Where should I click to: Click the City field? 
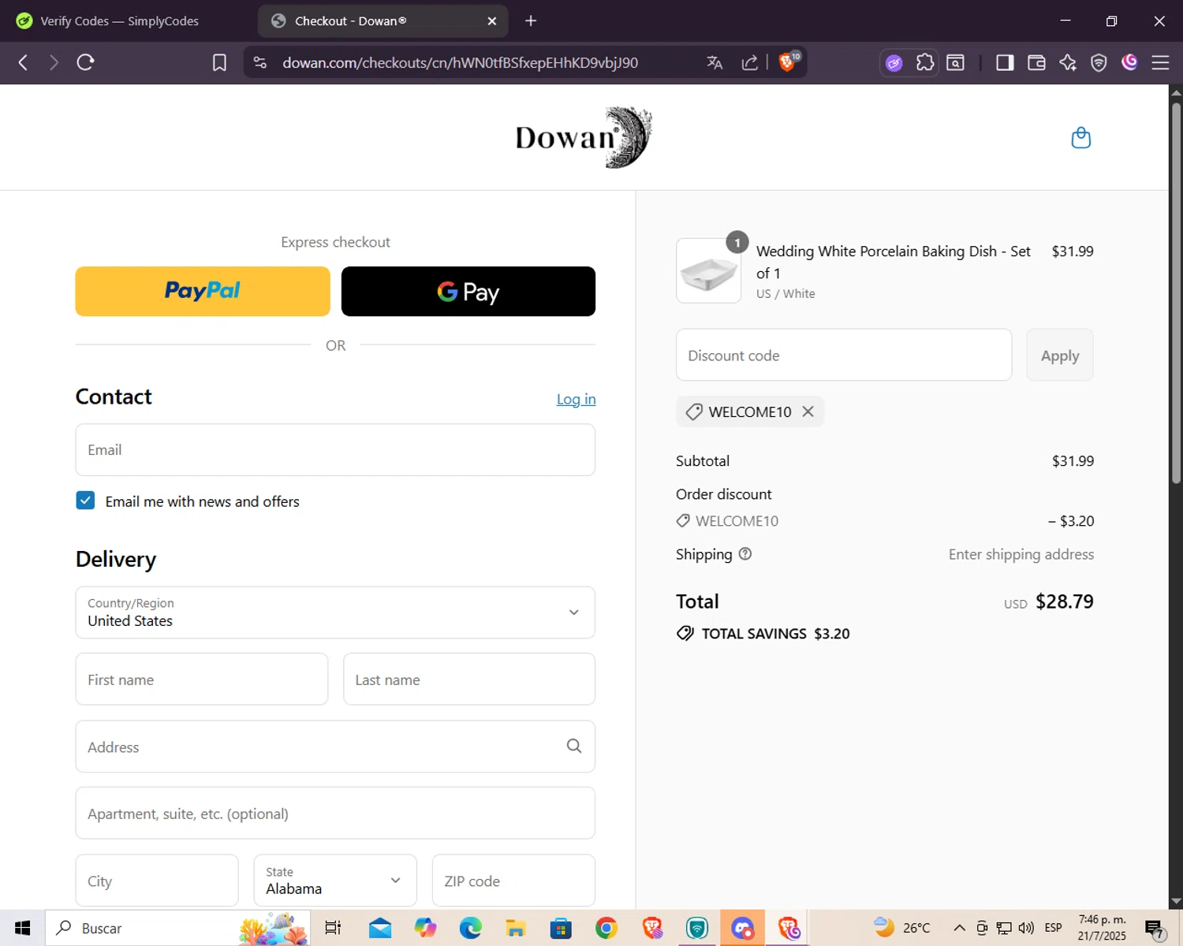pyautogui.click(x=157, y=881)
